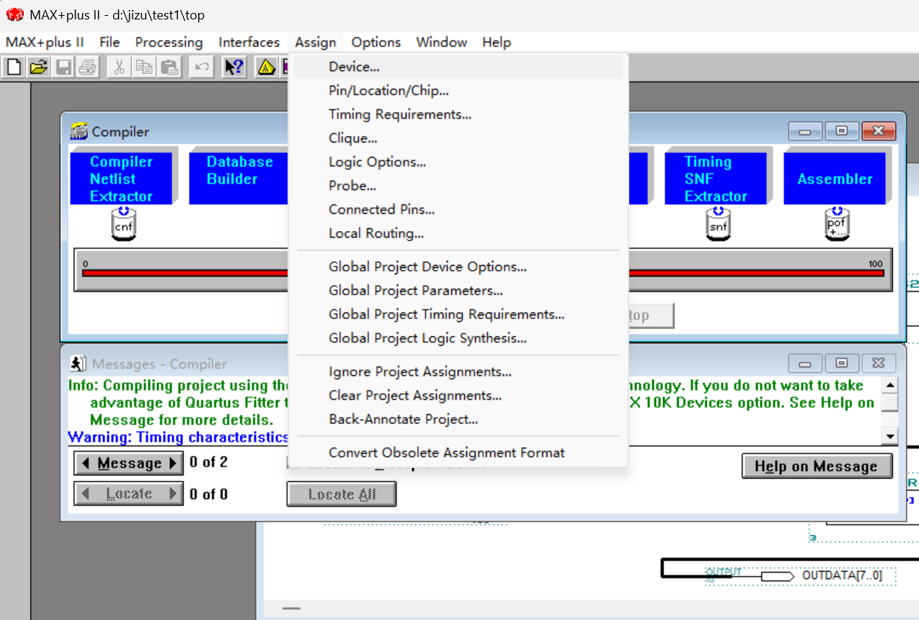Select the Clique... menu entry
Screen dimensions: 919x620
[458, 138]
